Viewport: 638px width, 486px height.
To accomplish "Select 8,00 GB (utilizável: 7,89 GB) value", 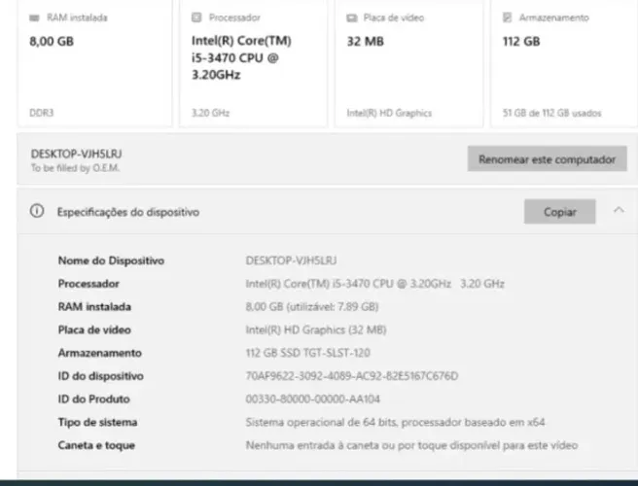I will coord(312,306).
